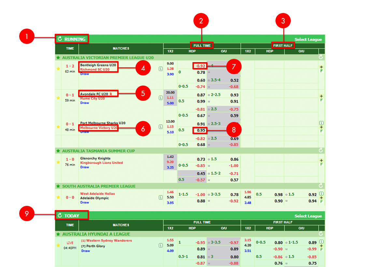Open Select League in TODAY header
The image size is (381, 267).
(308, 216)
